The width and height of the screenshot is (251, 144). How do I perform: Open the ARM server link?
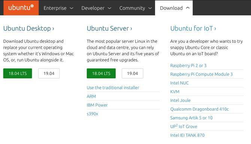[x=91, y=96]
